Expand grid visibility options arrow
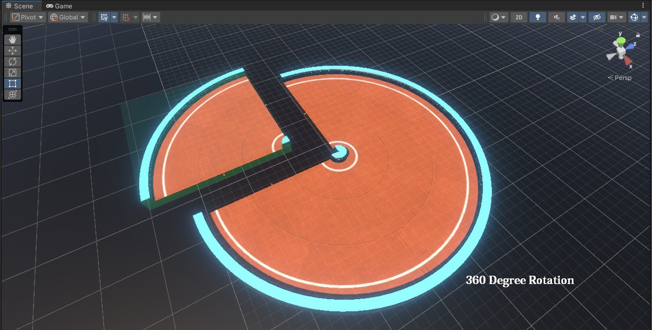Viewport: 652px width, 330px height. tap(114, 17)
